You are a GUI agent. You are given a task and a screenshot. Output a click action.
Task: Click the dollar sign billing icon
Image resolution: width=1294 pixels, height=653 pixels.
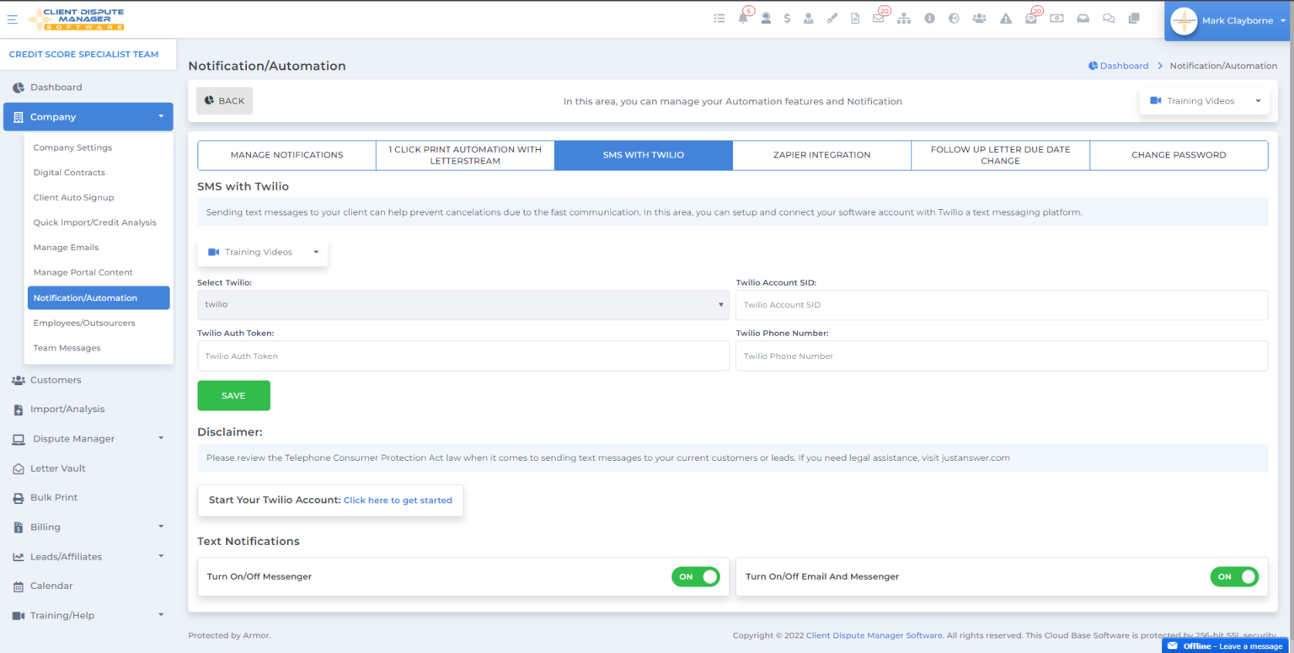[787, 17]
